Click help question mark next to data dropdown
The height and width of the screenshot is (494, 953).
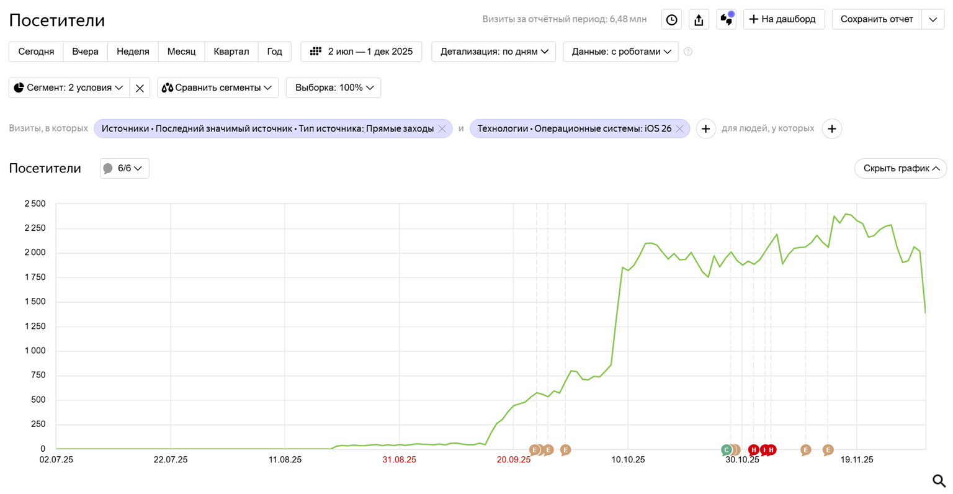click(688, 52)
